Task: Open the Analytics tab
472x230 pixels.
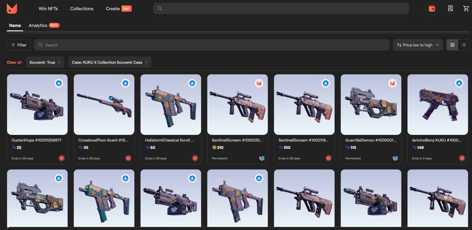Action: tap(38, 26)
